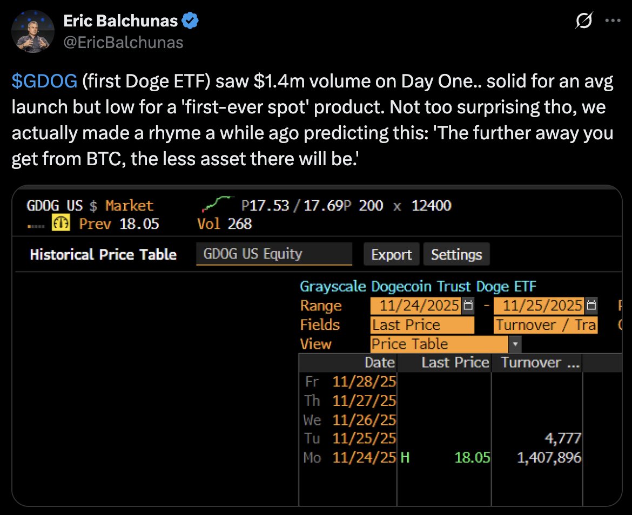The image size is (632, 515).
Task: Select the Turnover / Tra field box
Action: (546, 325)
